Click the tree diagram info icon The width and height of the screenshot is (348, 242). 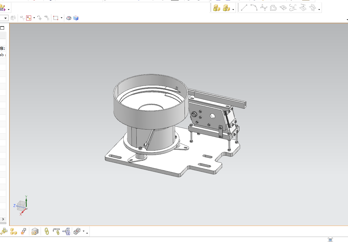(x=66, y=232)
